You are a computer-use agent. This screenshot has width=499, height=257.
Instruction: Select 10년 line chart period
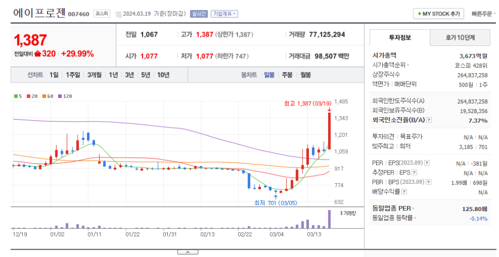pos(163,75)
